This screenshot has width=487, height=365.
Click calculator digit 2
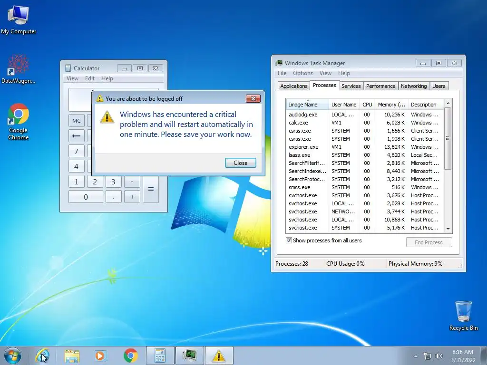(x=95, y=182)
